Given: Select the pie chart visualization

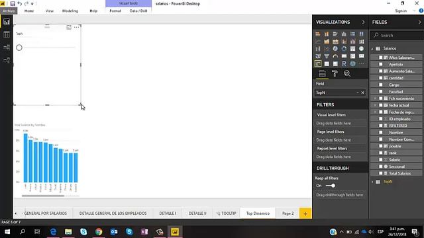Looking at the screenshot, I should [x=335, y=49].
